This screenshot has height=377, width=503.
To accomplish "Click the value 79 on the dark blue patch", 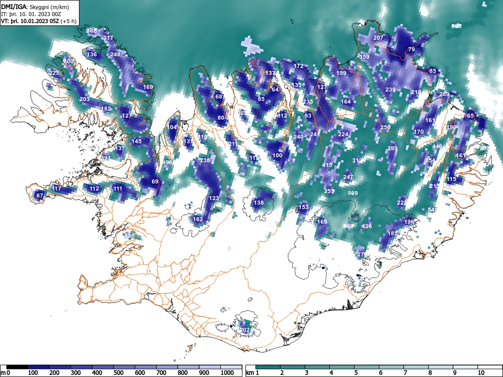I will 411,49.
